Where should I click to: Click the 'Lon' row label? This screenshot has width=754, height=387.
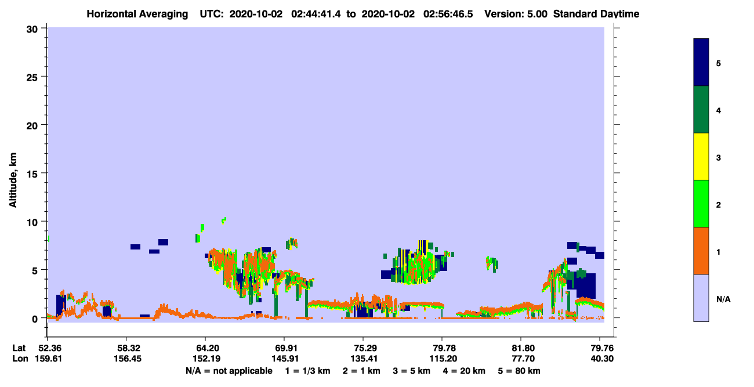click(19, 359)
